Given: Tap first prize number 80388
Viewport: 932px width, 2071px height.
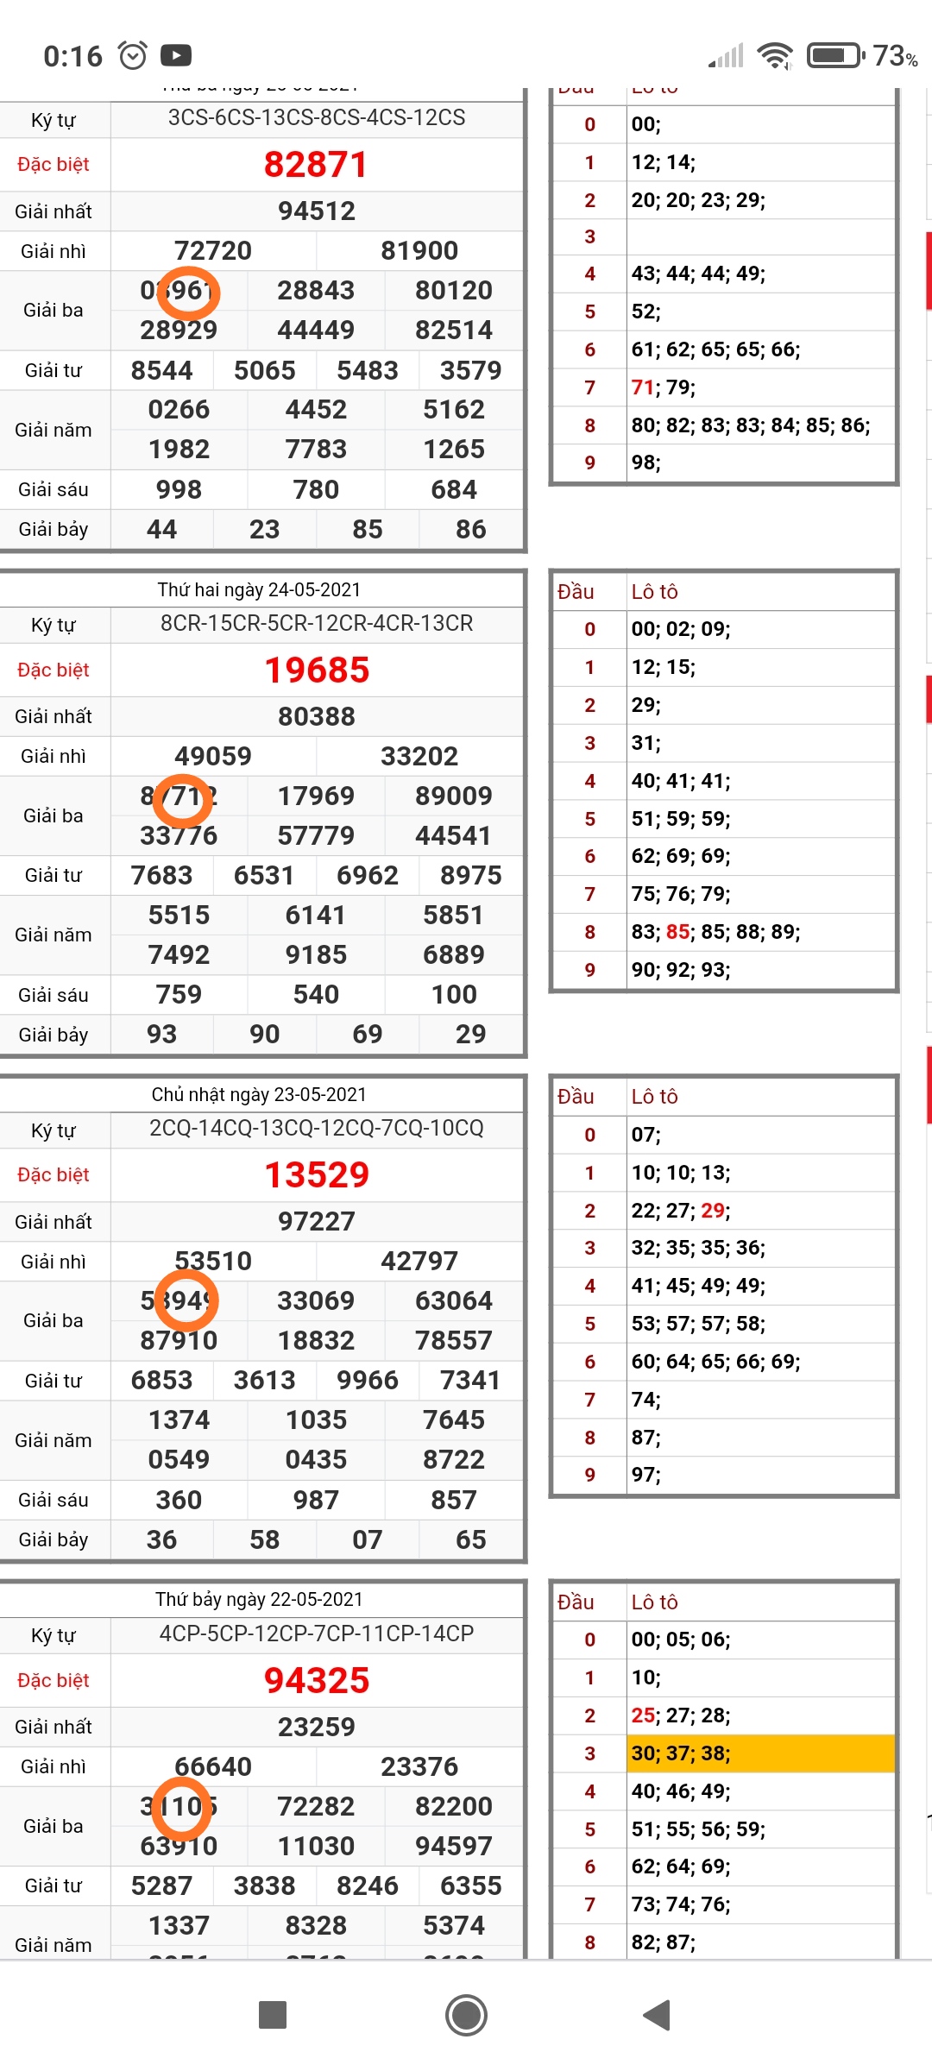Looking at the screenshot, I should [x=316, y=716].
